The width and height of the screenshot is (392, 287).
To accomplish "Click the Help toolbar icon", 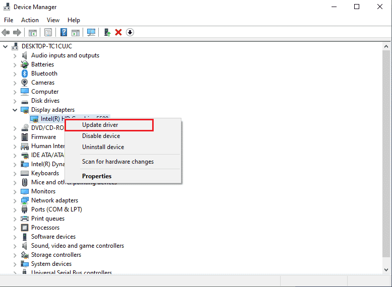I will 64,32.
